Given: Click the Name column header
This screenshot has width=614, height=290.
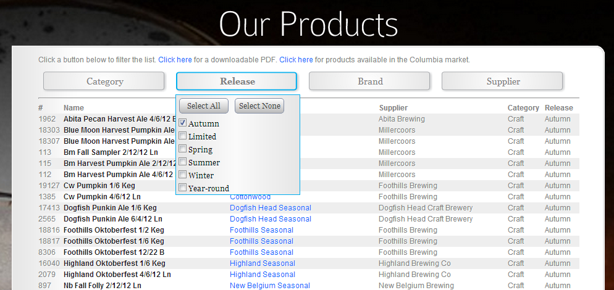Looking at the screenshot, I should 74,107.
